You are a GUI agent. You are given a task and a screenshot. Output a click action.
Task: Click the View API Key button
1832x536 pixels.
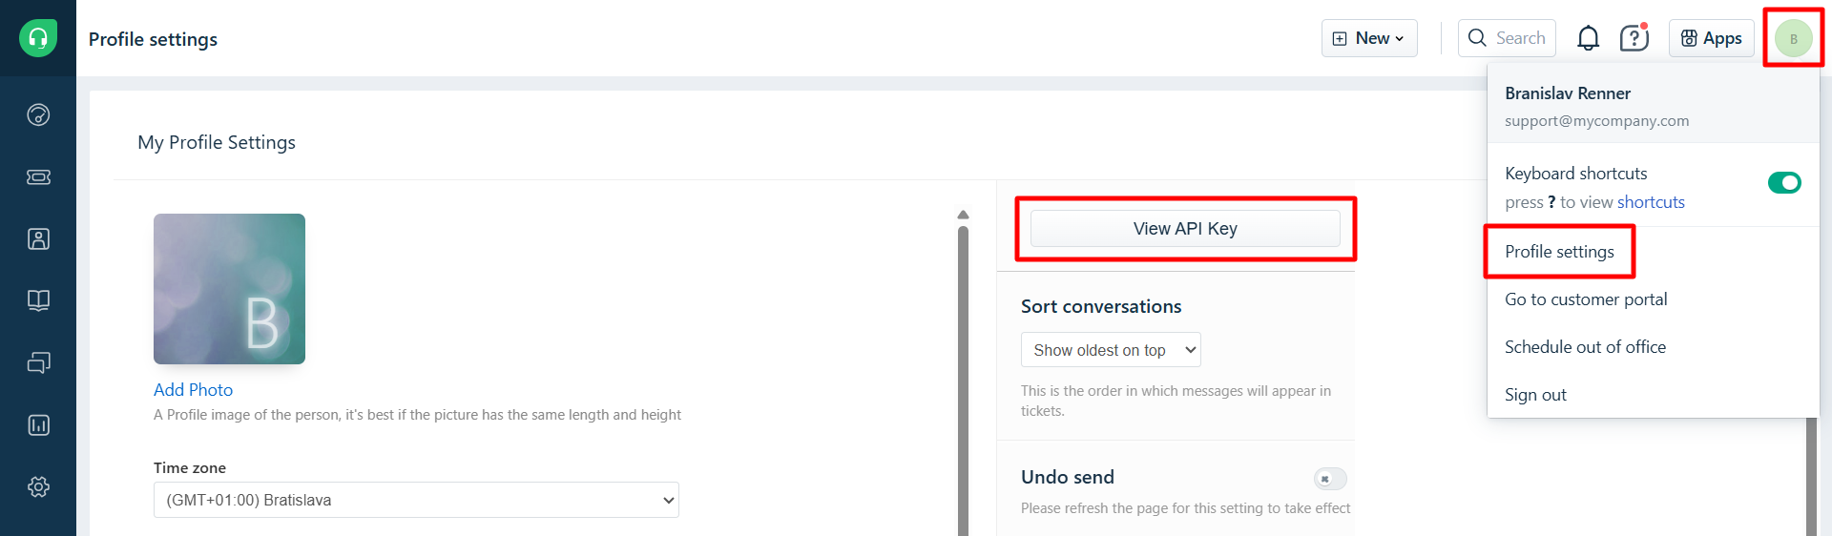point(1185,229)
